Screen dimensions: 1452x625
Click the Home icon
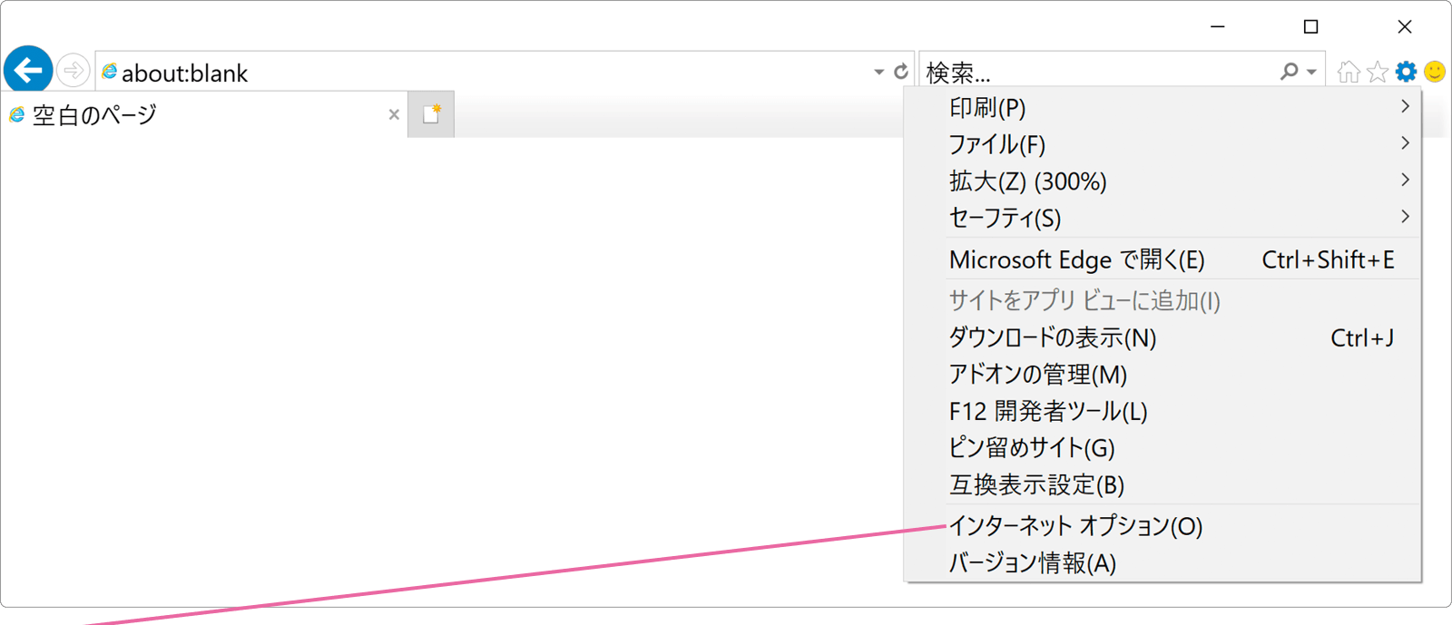click(x=1349, y=72)
